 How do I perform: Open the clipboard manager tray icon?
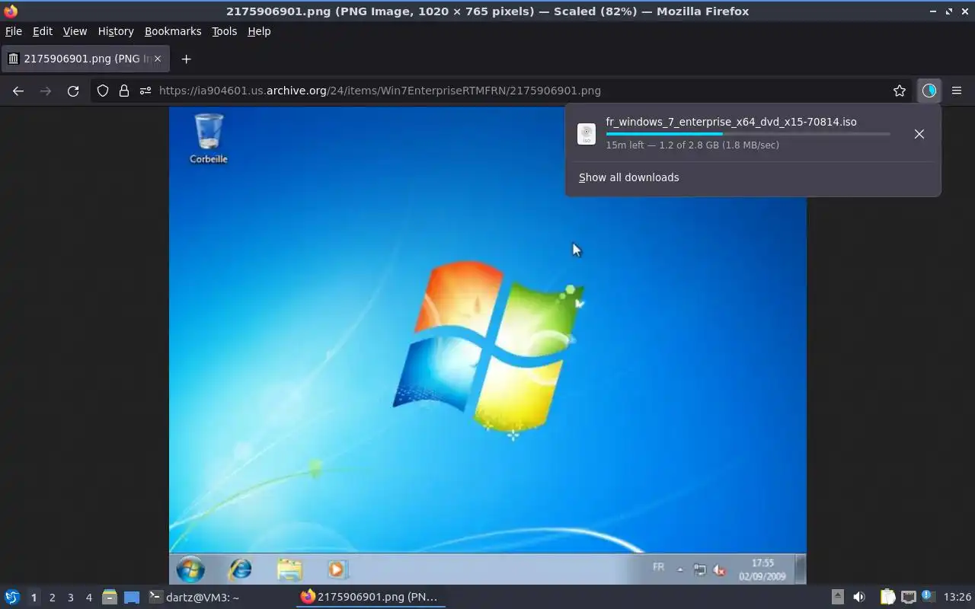887,598
